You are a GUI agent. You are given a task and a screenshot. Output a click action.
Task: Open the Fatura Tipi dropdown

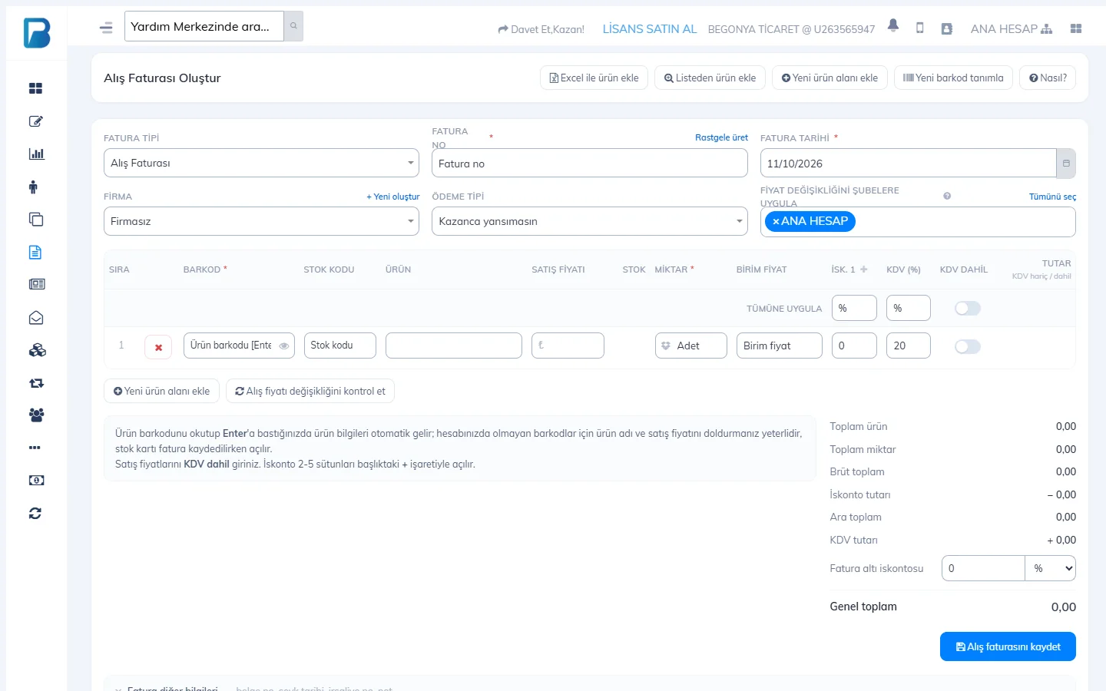point(261,164)
